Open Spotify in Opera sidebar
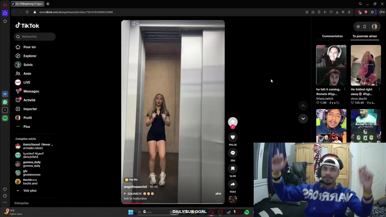386x217 pixels. [5, 118]
